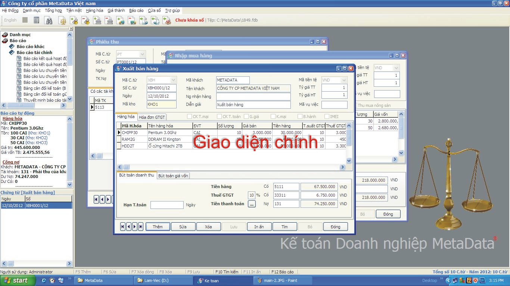This screenshot has width=510, height=286.
Task: Click the red-minus truck sales icon
Action: 132,20
